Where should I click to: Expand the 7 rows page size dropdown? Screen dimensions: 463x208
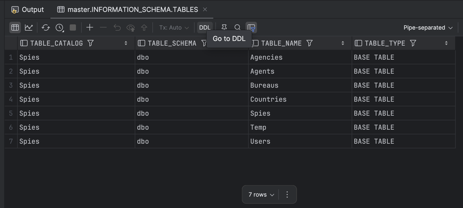pyautogui.click(x=261, y=195)
